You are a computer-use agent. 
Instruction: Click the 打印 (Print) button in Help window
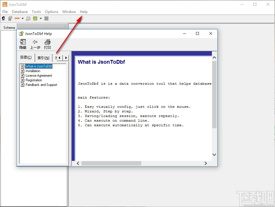pos(48,44)
